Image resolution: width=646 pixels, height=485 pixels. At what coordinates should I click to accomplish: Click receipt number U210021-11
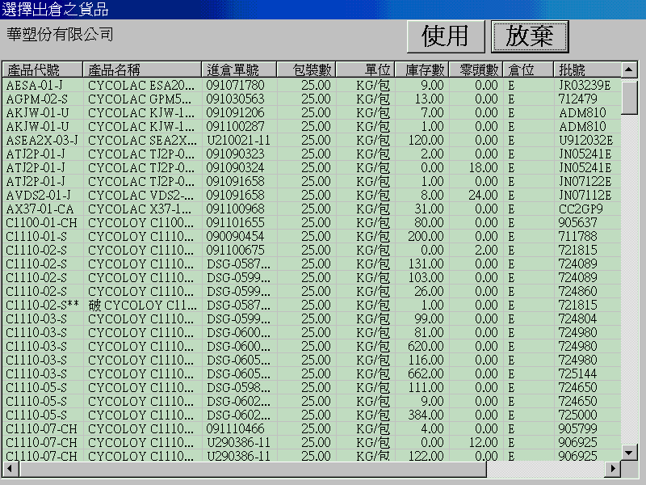238,140
